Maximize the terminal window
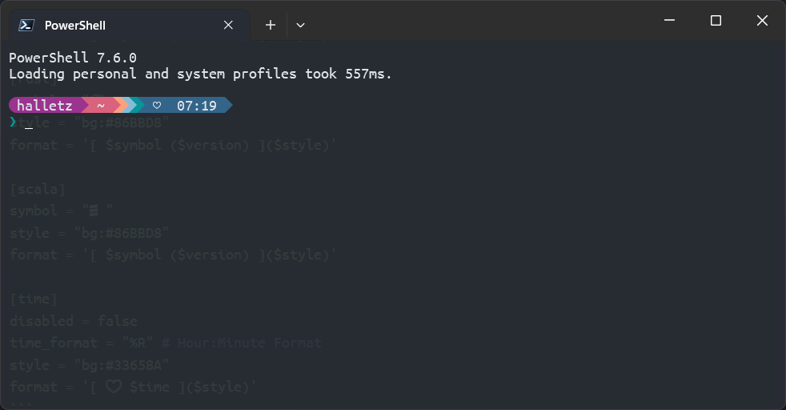 coord(716,21)
